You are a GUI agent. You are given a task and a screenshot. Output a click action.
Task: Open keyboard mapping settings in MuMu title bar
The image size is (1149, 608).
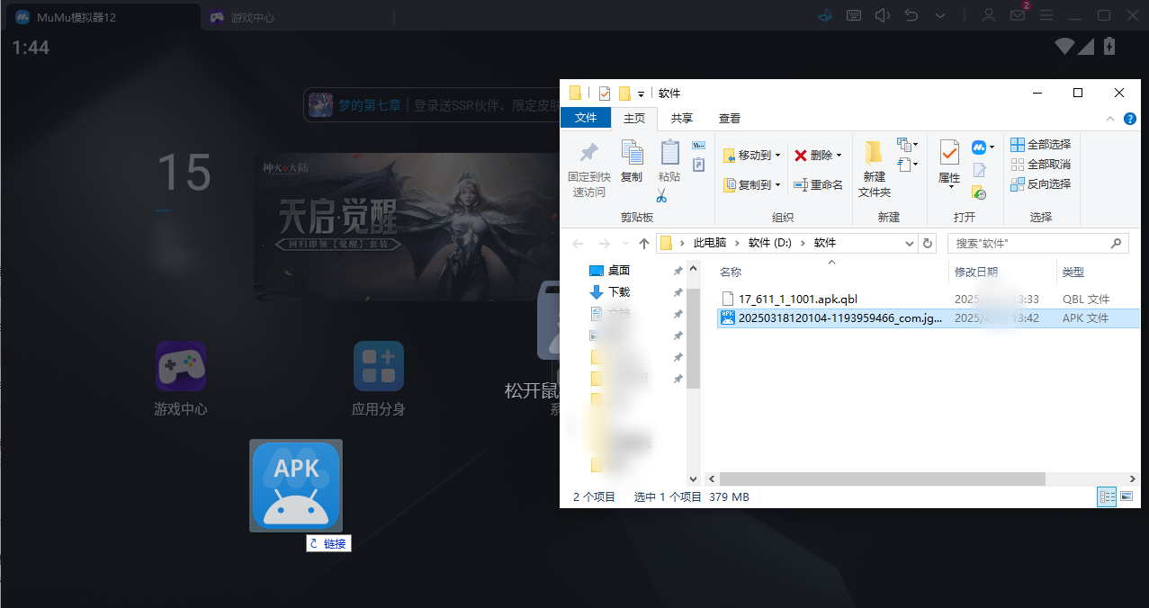point(853,15)
